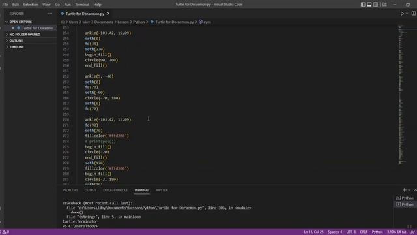
Task: Click code line fillcolor('#ffd200') on line 273
Action: (107, 136)
